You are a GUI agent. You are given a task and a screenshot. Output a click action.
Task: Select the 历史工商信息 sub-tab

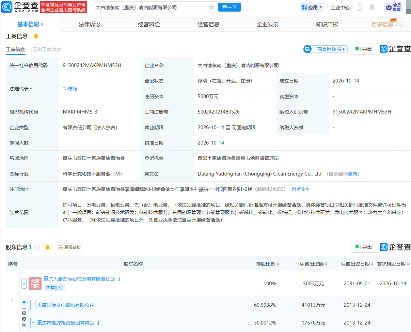coord(47,49)
